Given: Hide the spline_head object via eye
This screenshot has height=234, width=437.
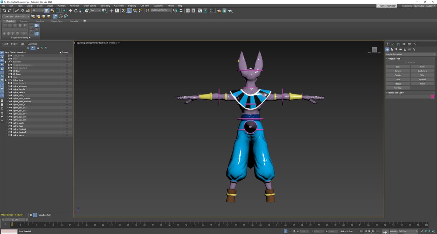Looking at the screenshot, I should point(9,126).
